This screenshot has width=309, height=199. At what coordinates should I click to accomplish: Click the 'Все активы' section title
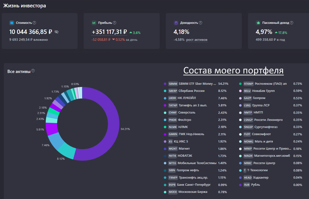click(x=19, y=71)
